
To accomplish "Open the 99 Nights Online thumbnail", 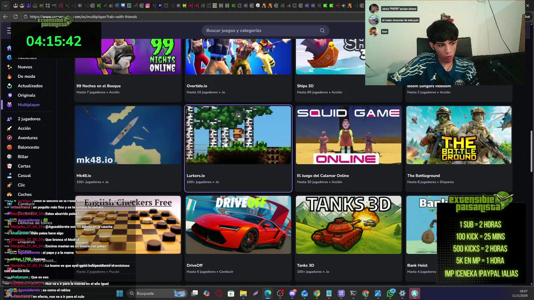I will point(128,57).
